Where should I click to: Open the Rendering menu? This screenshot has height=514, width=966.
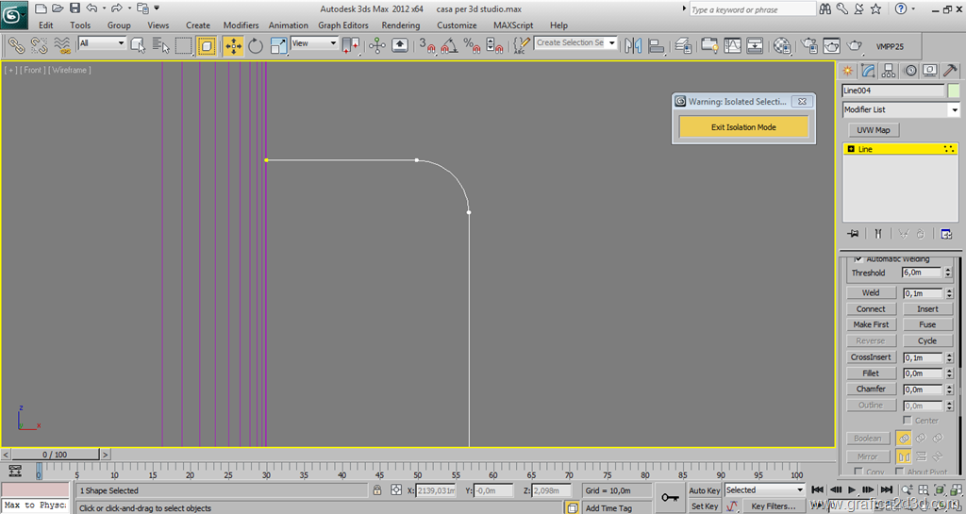pyautogui.click(x=400, y=25)
